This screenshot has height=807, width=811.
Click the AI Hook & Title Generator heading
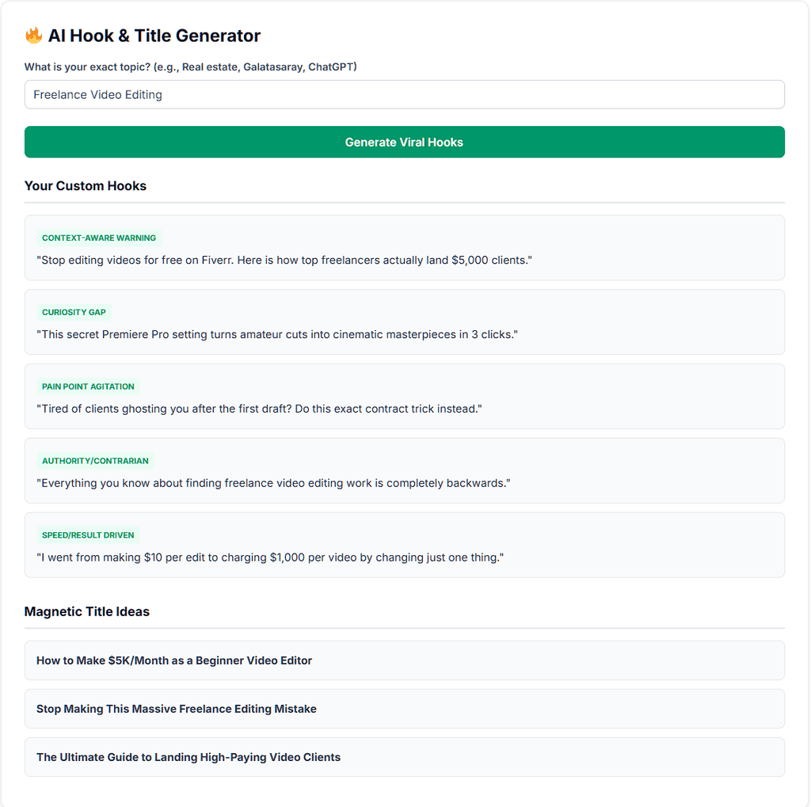(x=154, y=36)
